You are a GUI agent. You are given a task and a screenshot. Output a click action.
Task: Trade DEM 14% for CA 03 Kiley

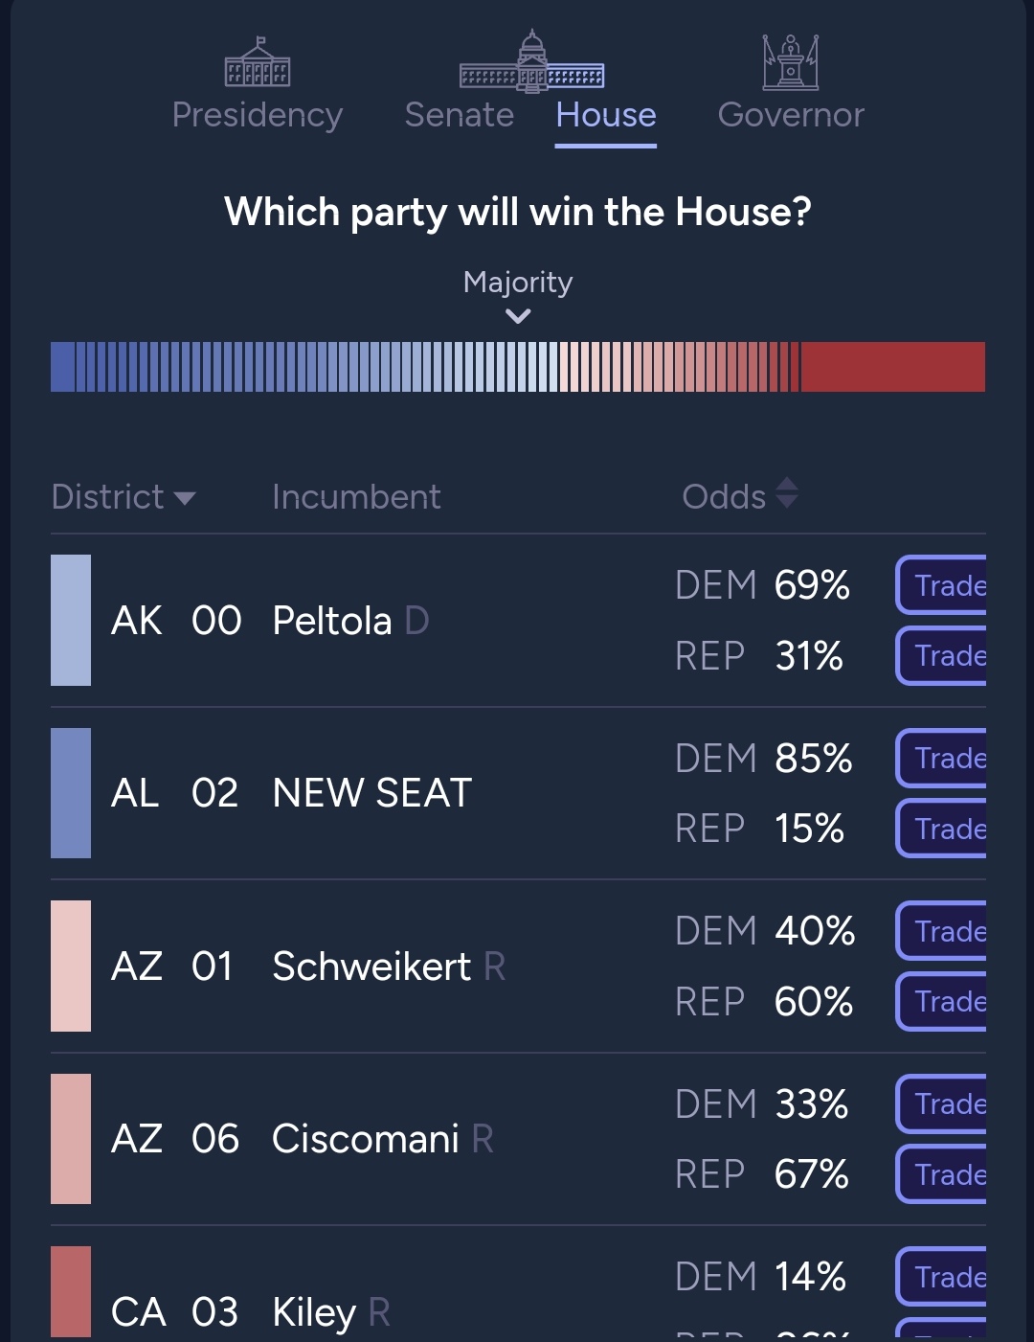tap(941, 1277)
